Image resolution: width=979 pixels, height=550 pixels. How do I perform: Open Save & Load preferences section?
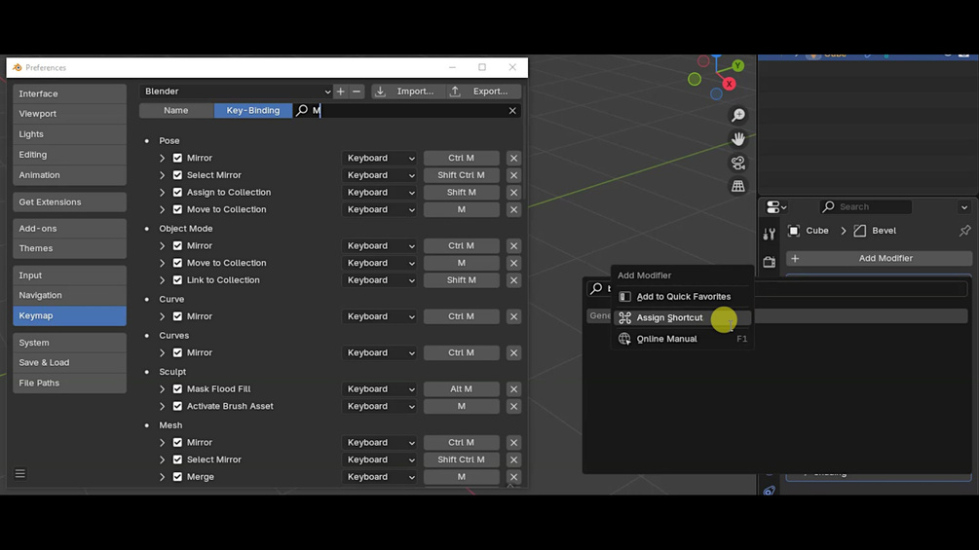point(69,363)
